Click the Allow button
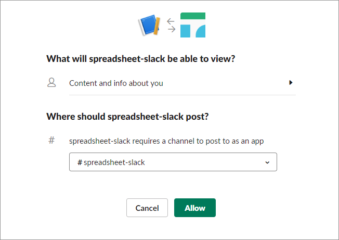This screenshot has width=339, height=240. click(x=195, y=208)
